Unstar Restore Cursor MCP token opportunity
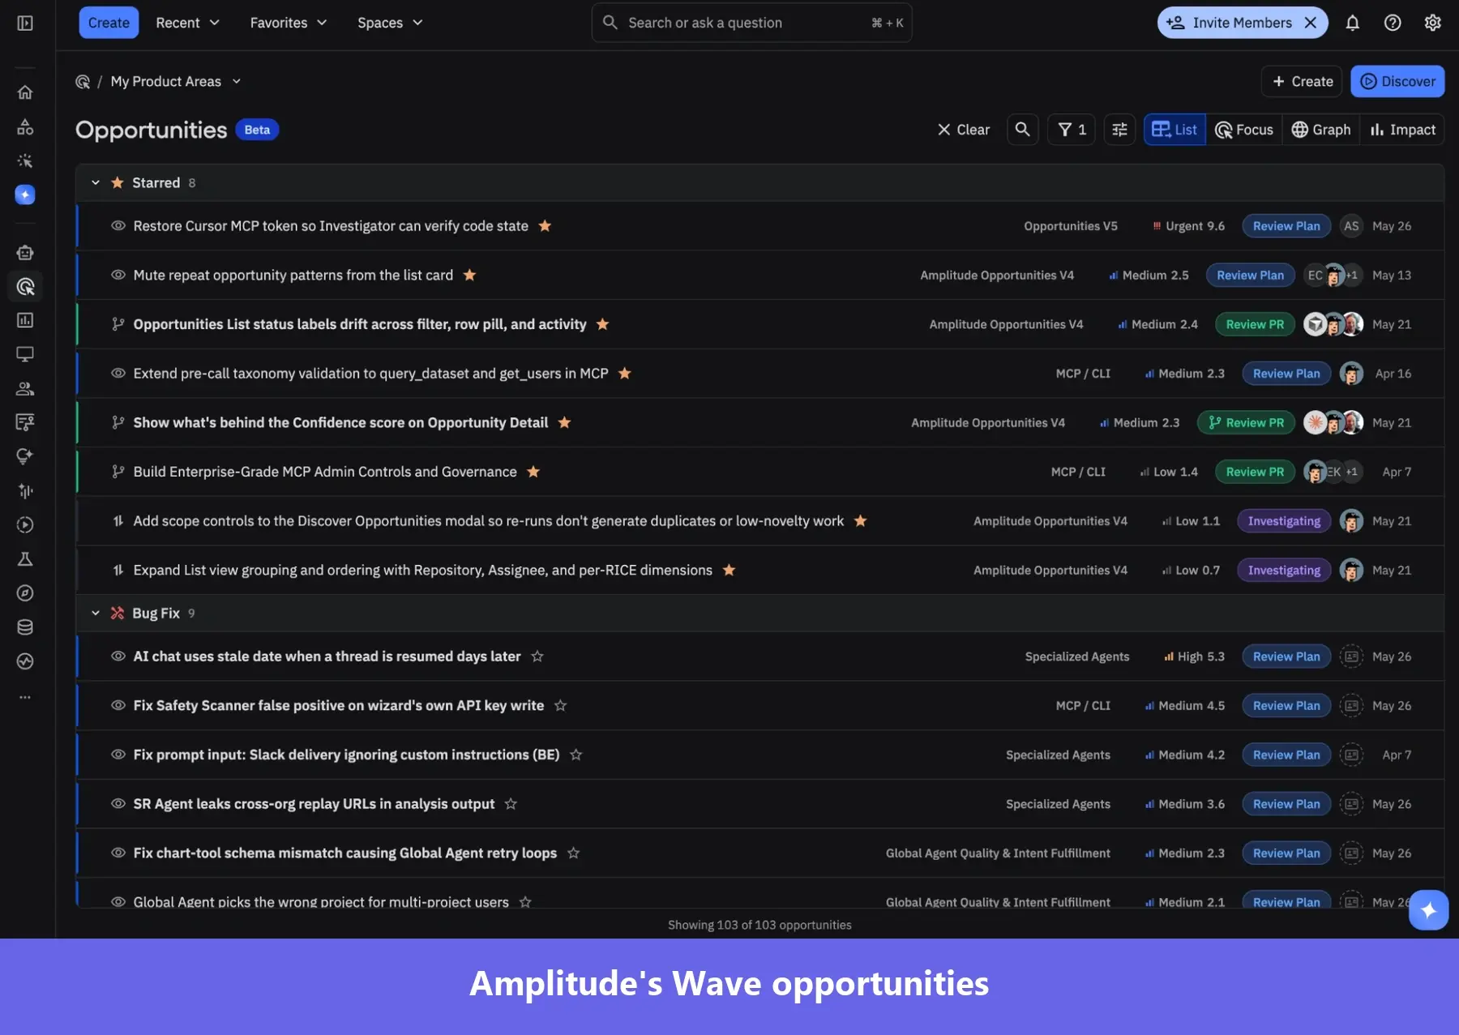 coord(545,226)
